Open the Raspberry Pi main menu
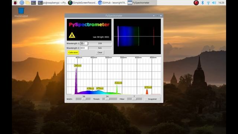Viewport: 238px width, 134px height. pyautogui.click(x=15, y=3)
